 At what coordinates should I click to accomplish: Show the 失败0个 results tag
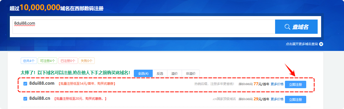86,61
